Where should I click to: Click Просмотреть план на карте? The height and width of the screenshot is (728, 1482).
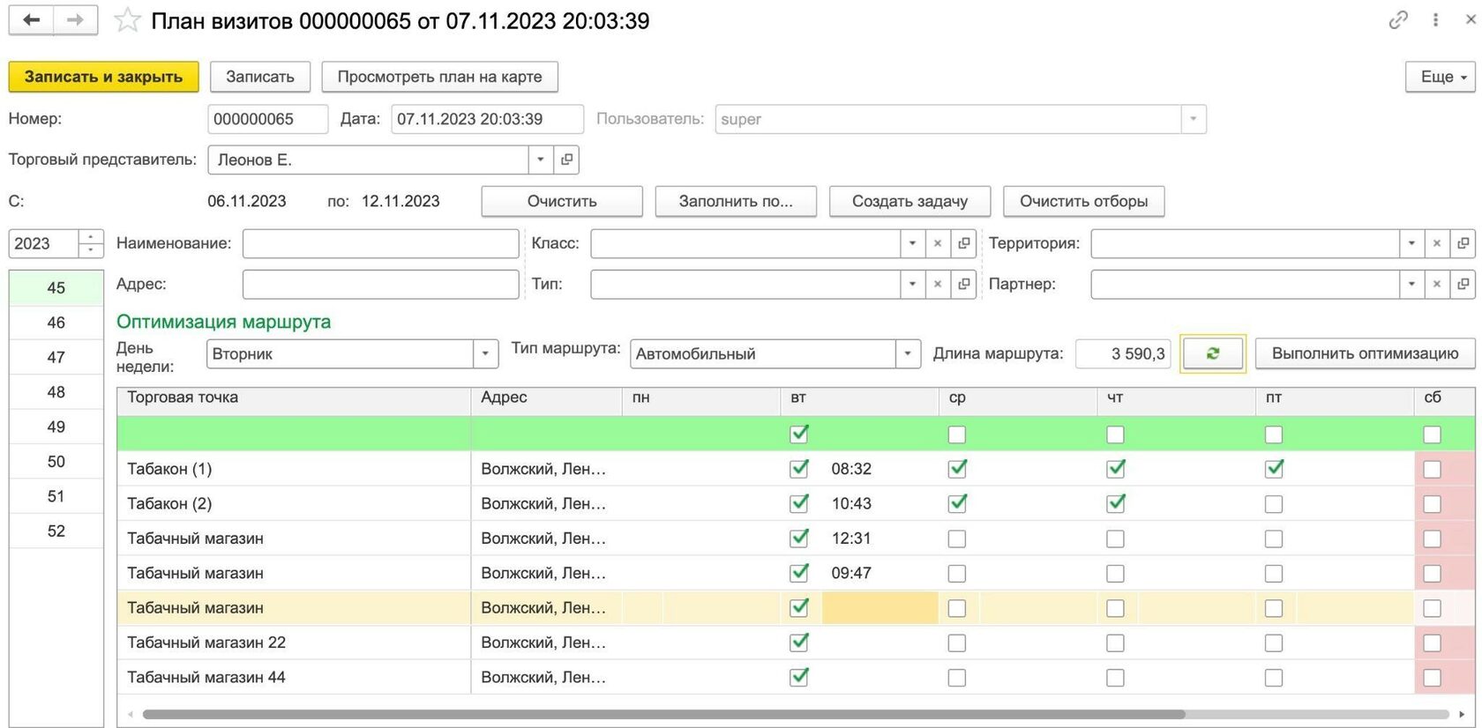click(439, 77)
